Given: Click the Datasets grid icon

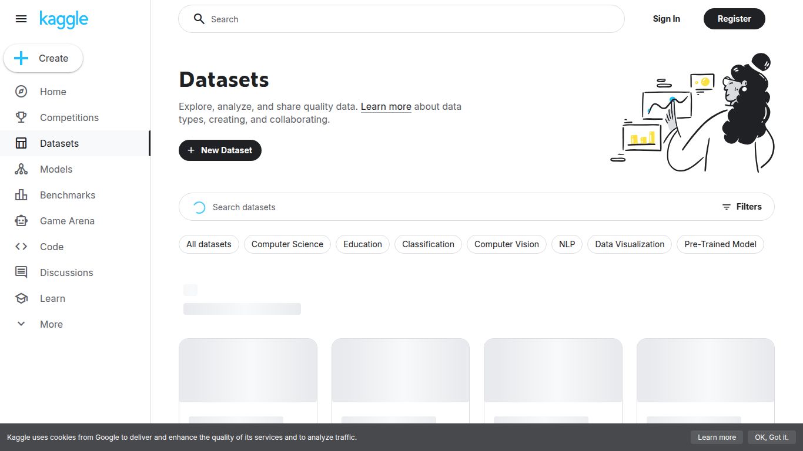Looking at the screenshot, I should (x=21, y=143).
